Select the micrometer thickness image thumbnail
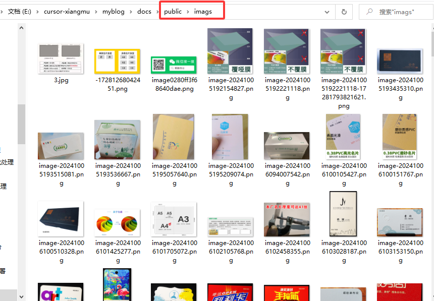Image resolution: width=434 pixels, height=301 pixels. tap(287, 220)
